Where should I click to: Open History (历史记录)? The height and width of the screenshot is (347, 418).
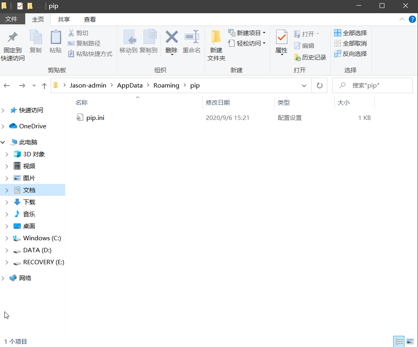[310, 57]
